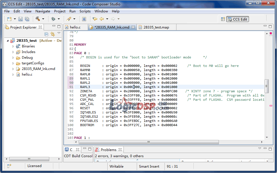Click the New file toolbar icon
277x173 pixels.
[x=9, y=19]
